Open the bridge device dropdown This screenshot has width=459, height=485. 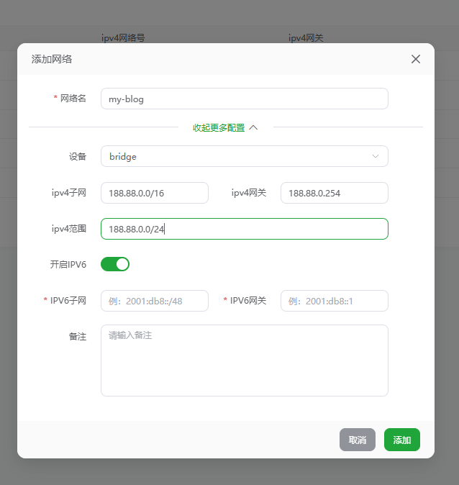pos(244,156)
